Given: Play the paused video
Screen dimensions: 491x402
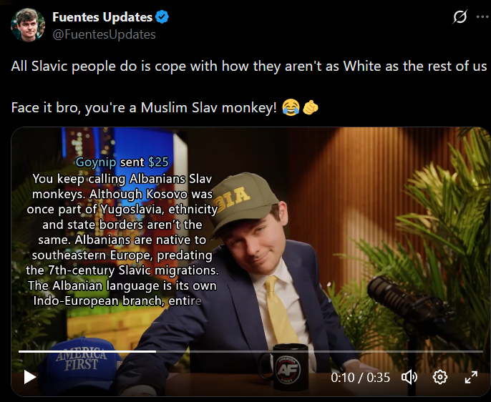Looking at the screenshot, I should tap(30, 377).
